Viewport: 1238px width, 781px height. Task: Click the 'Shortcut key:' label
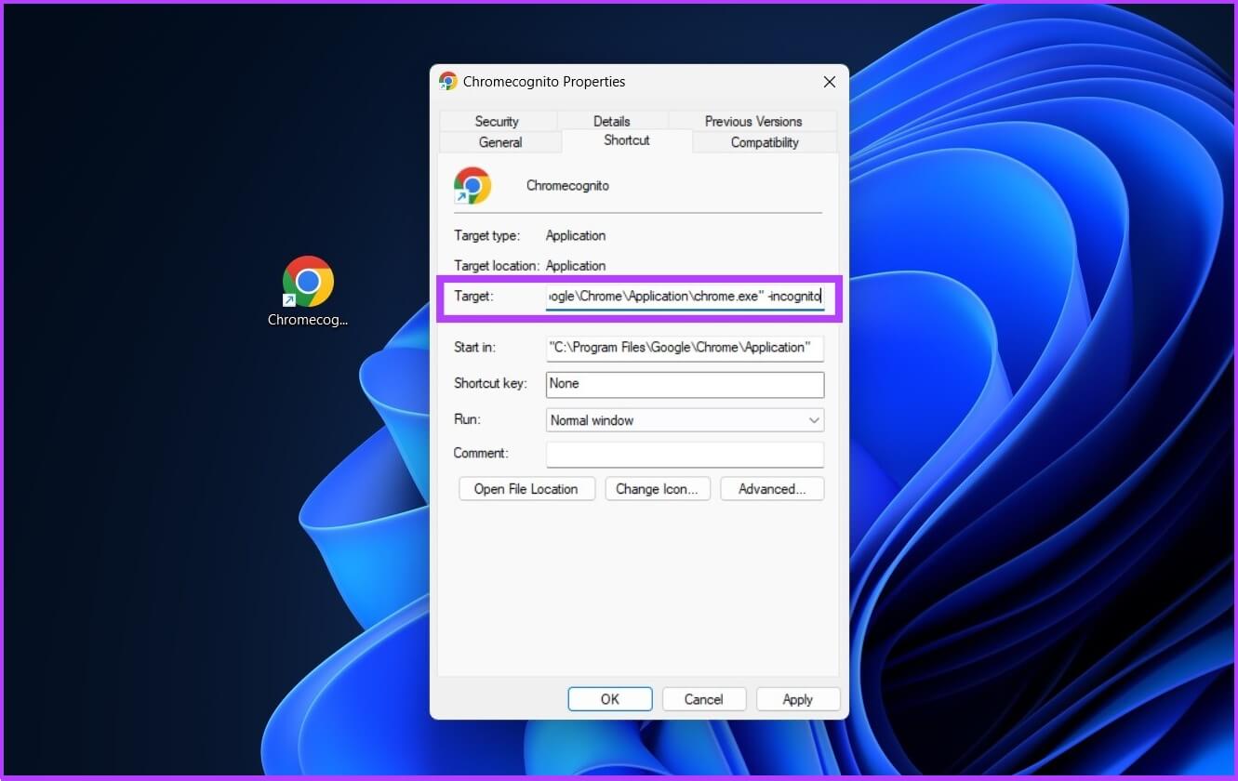490,384
